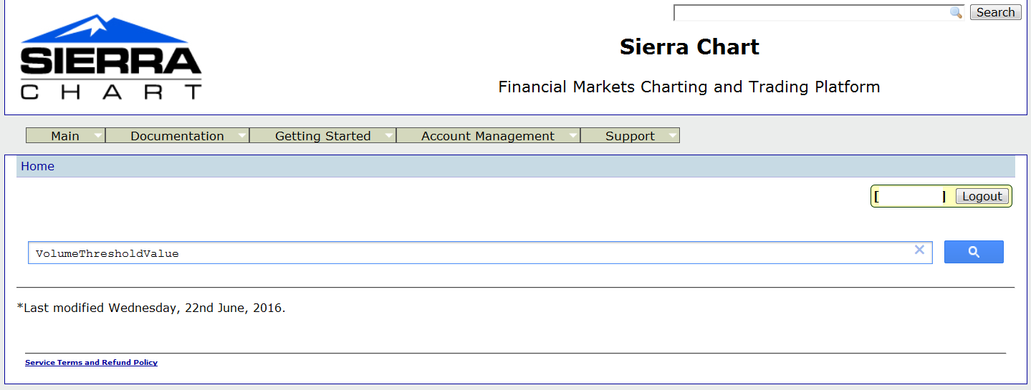Follow the Home breadcrumb link

[37, 167]
